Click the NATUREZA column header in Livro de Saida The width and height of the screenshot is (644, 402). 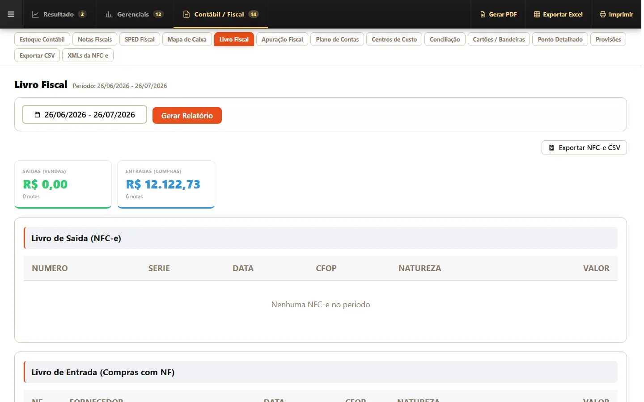coord(419,268)
